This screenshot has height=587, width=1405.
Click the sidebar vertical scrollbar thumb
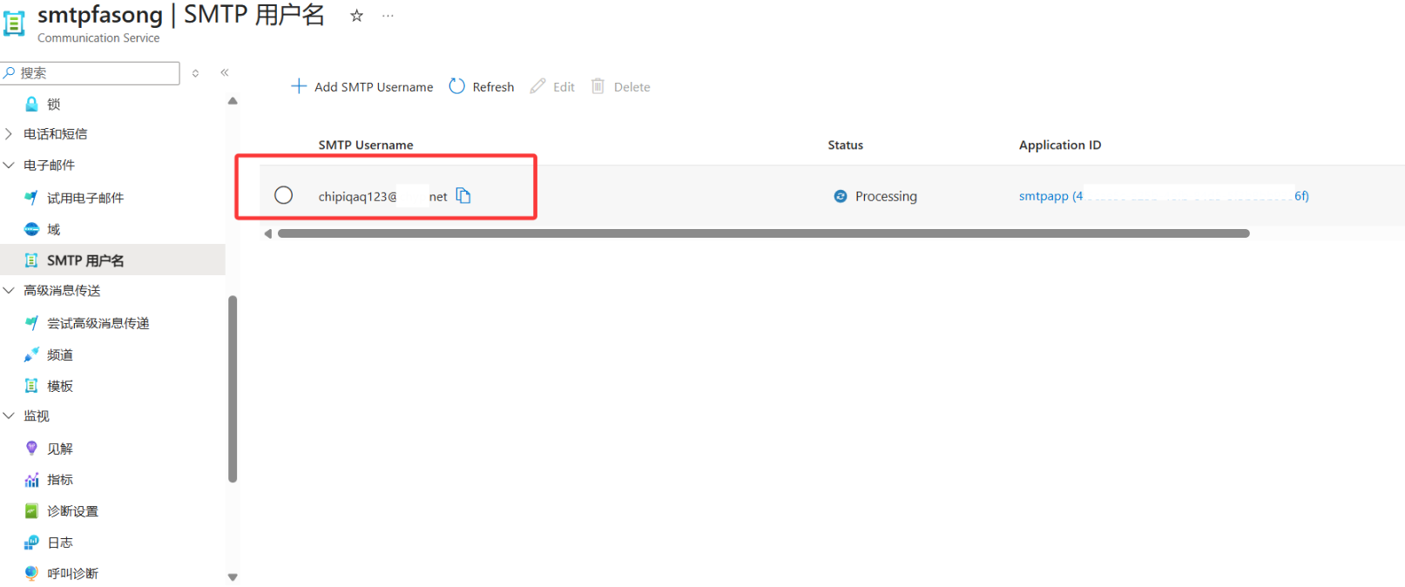[233, 389]
